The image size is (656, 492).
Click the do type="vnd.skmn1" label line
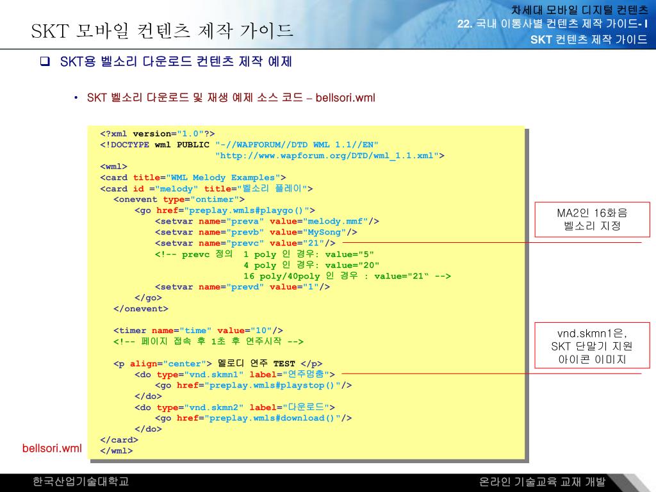[234, 374]
